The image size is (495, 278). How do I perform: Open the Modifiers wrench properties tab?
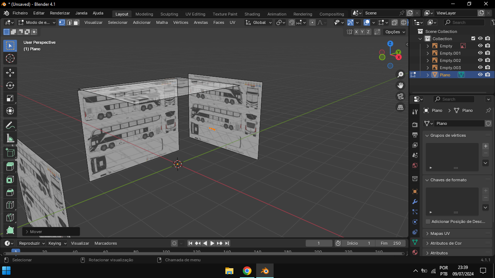[415, 202]
